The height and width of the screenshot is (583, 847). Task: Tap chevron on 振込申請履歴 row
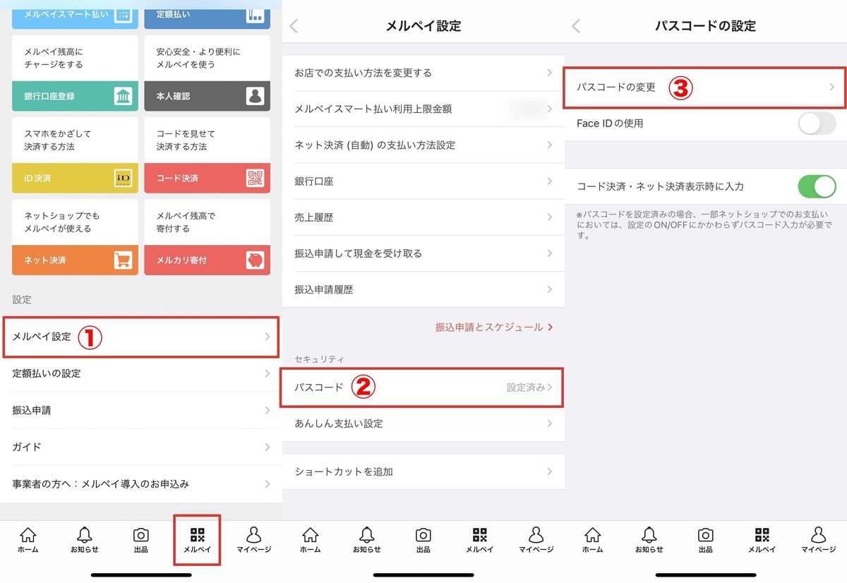click(x=549, y=289)
